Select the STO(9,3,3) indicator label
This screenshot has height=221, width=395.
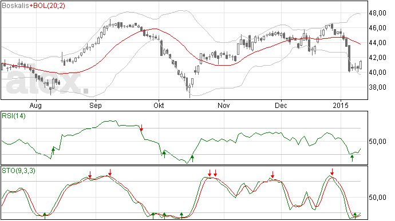(x=19, y=171)
